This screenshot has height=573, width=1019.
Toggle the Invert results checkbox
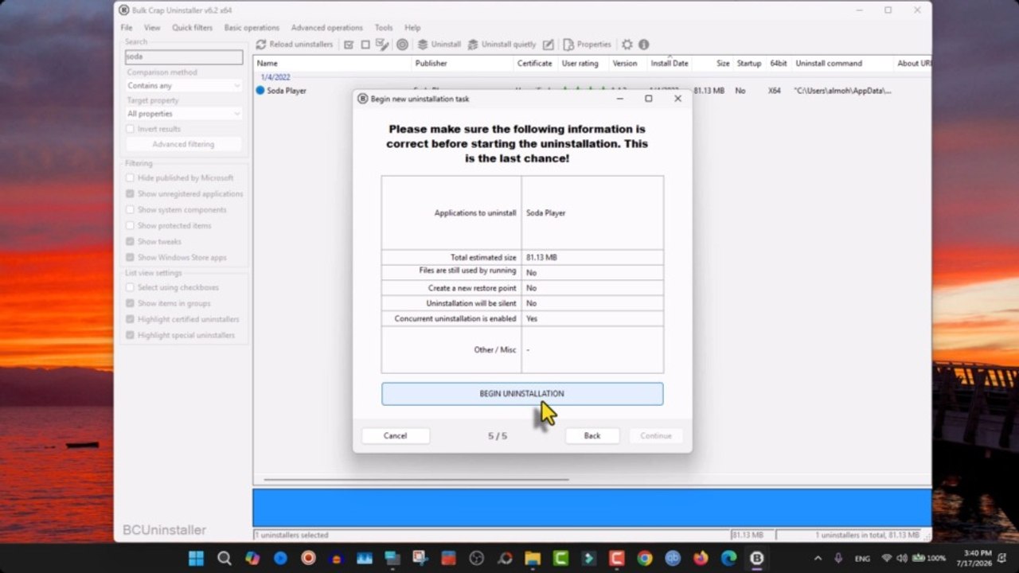coord(131,129)
